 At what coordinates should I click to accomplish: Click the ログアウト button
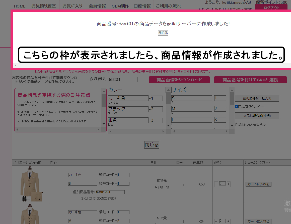click(x=271, y=8)
